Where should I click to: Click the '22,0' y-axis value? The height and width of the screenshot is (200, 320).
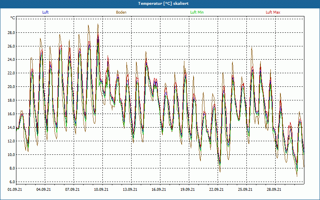point(11,73)
